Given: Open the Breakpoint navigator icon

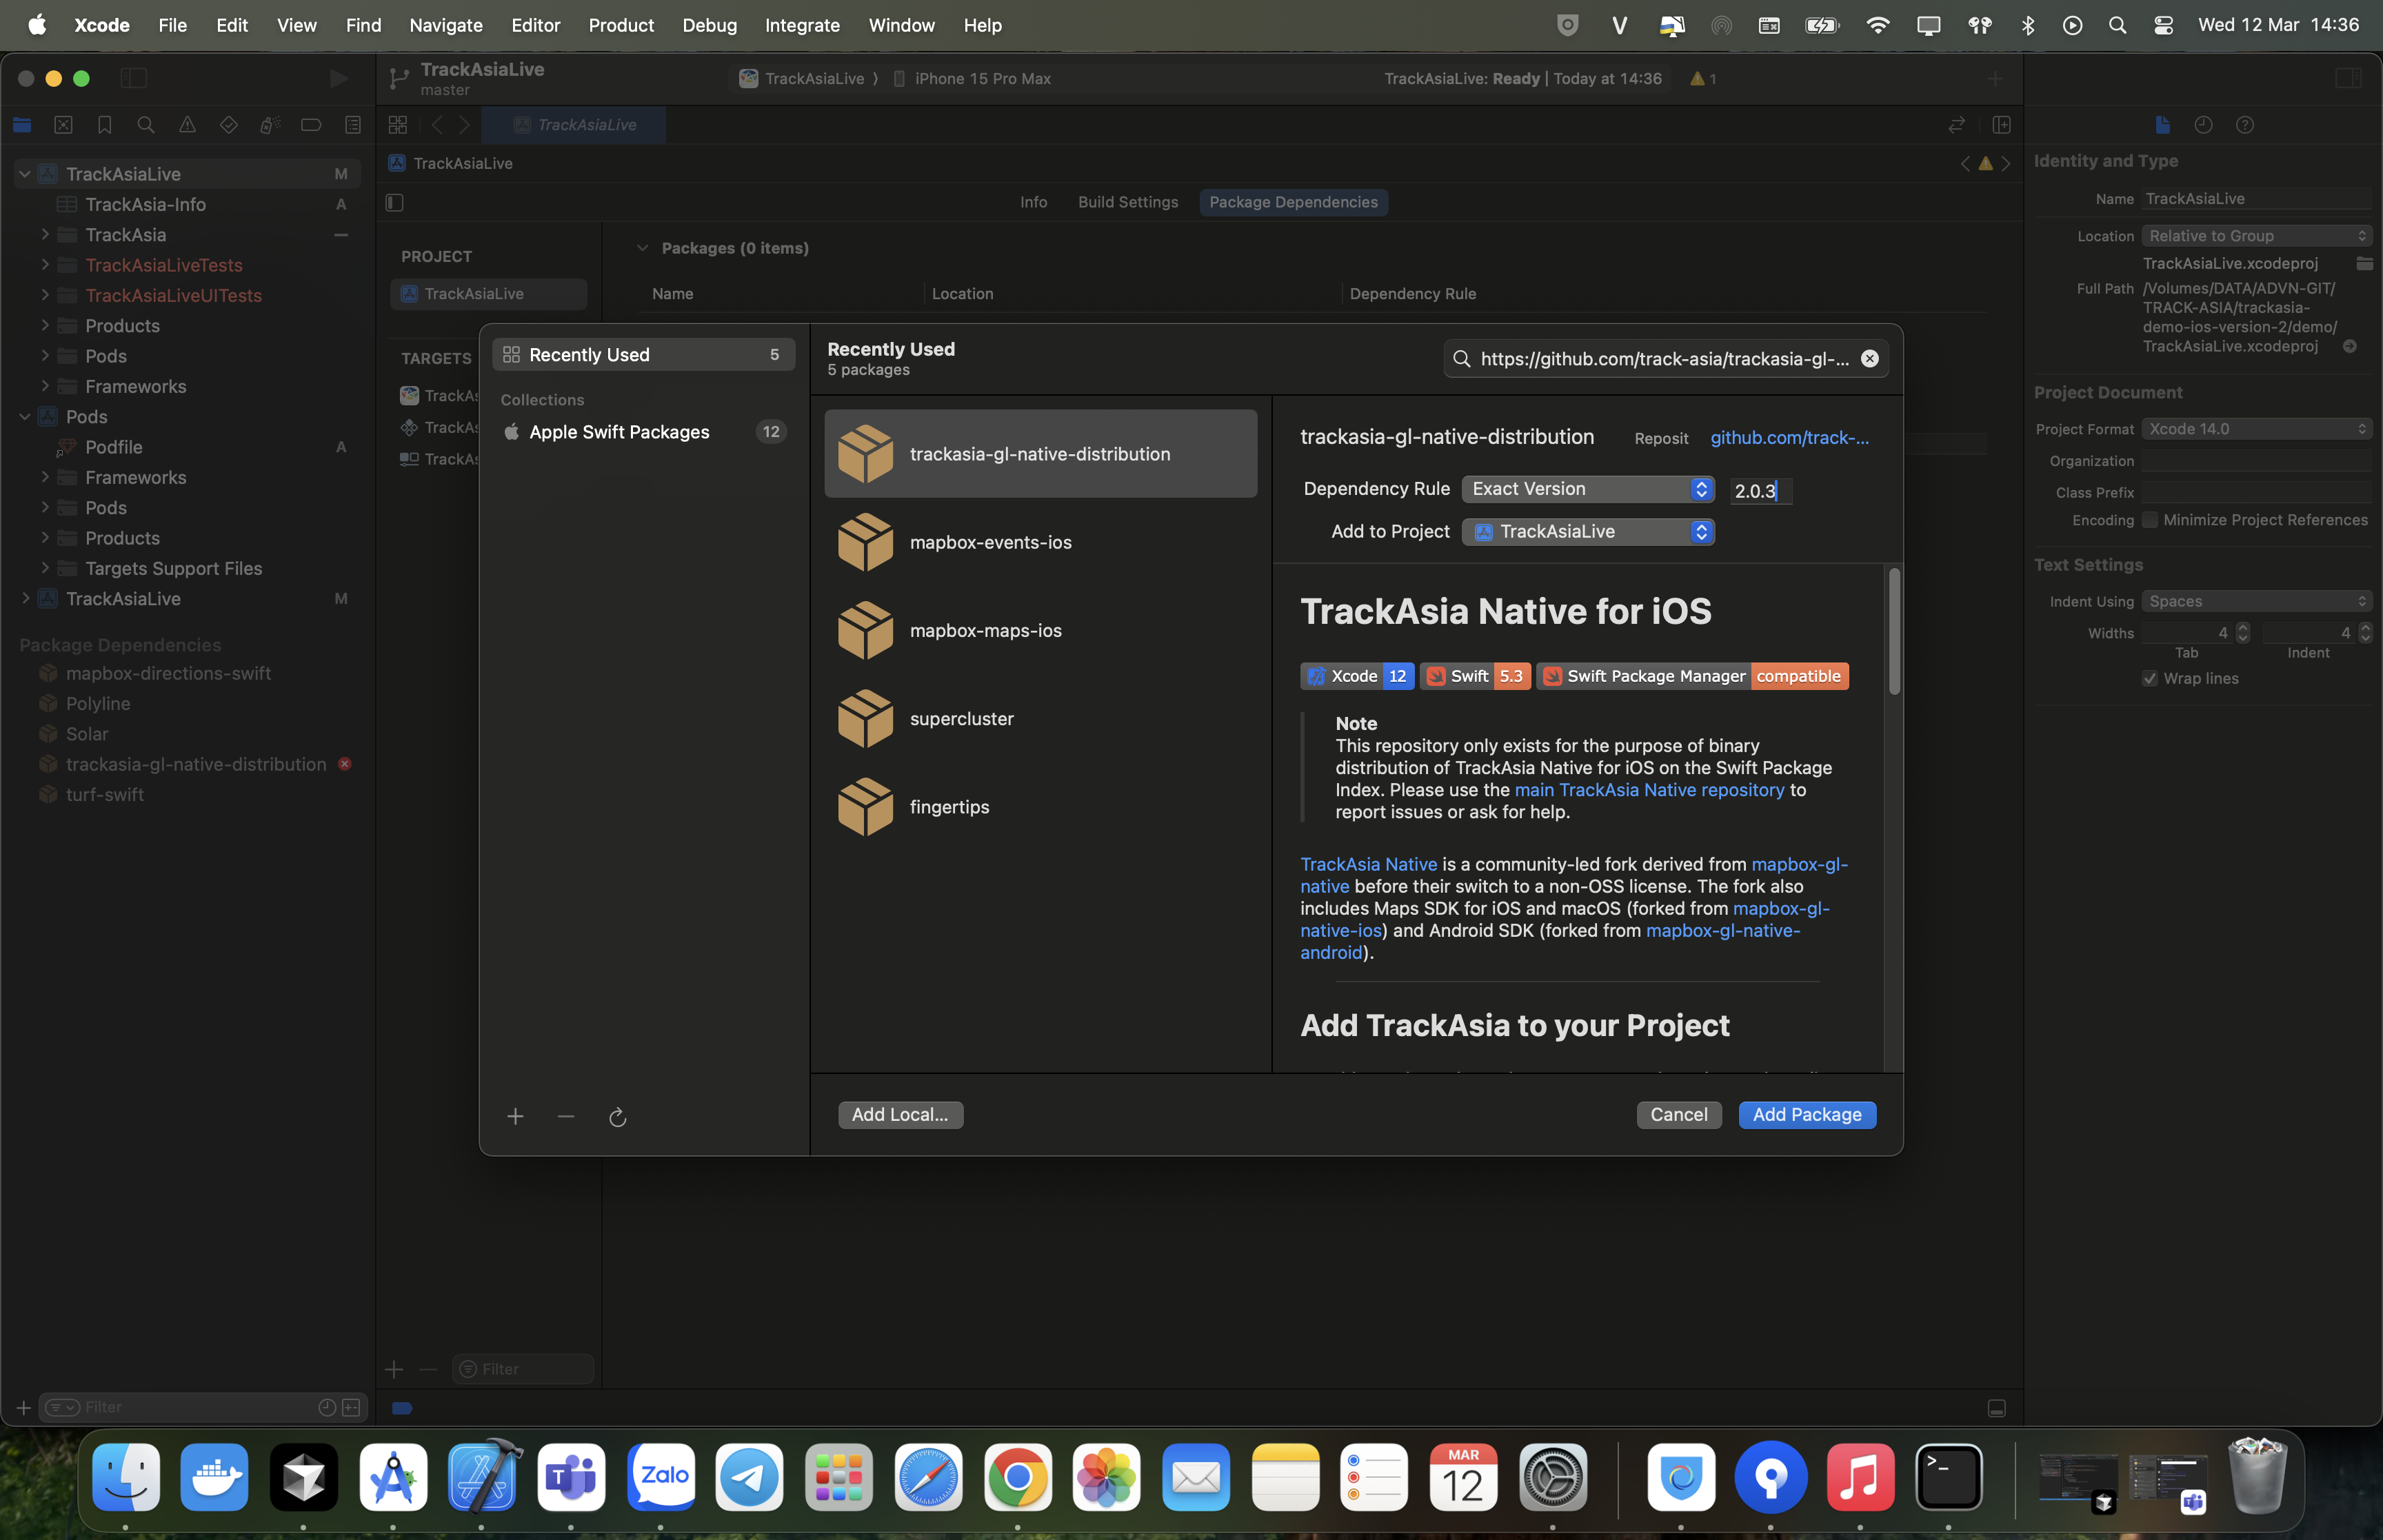Looking at the screenshot, I should click(x=311, y=125).
